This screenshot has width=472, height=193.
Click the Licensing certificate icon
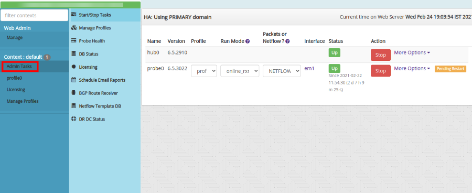click(x=73, y=67)
